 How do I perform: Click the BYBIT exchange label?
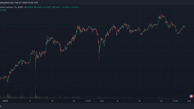coord(20,7)
